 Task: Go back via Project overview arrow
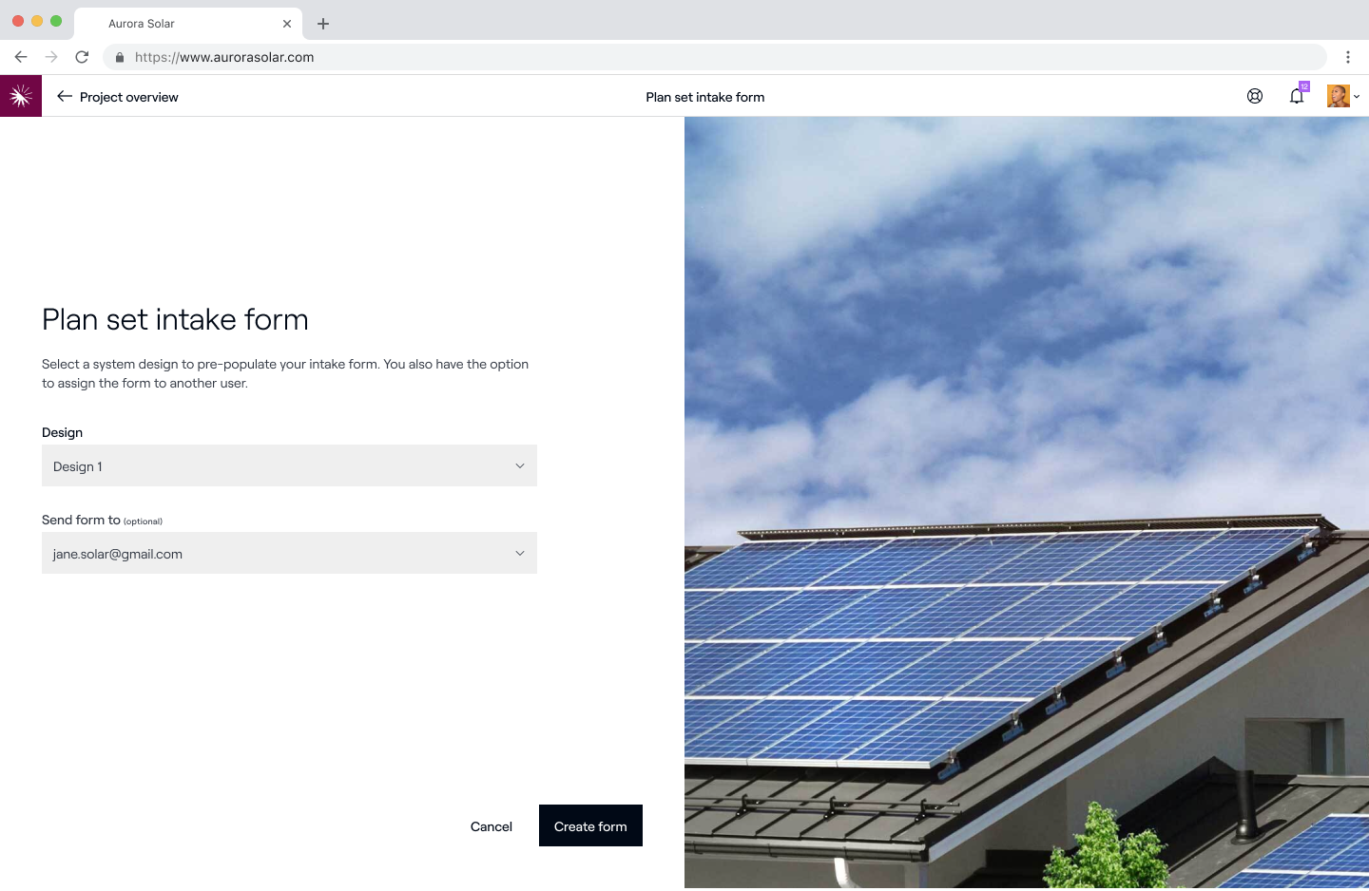pos(65,96)
